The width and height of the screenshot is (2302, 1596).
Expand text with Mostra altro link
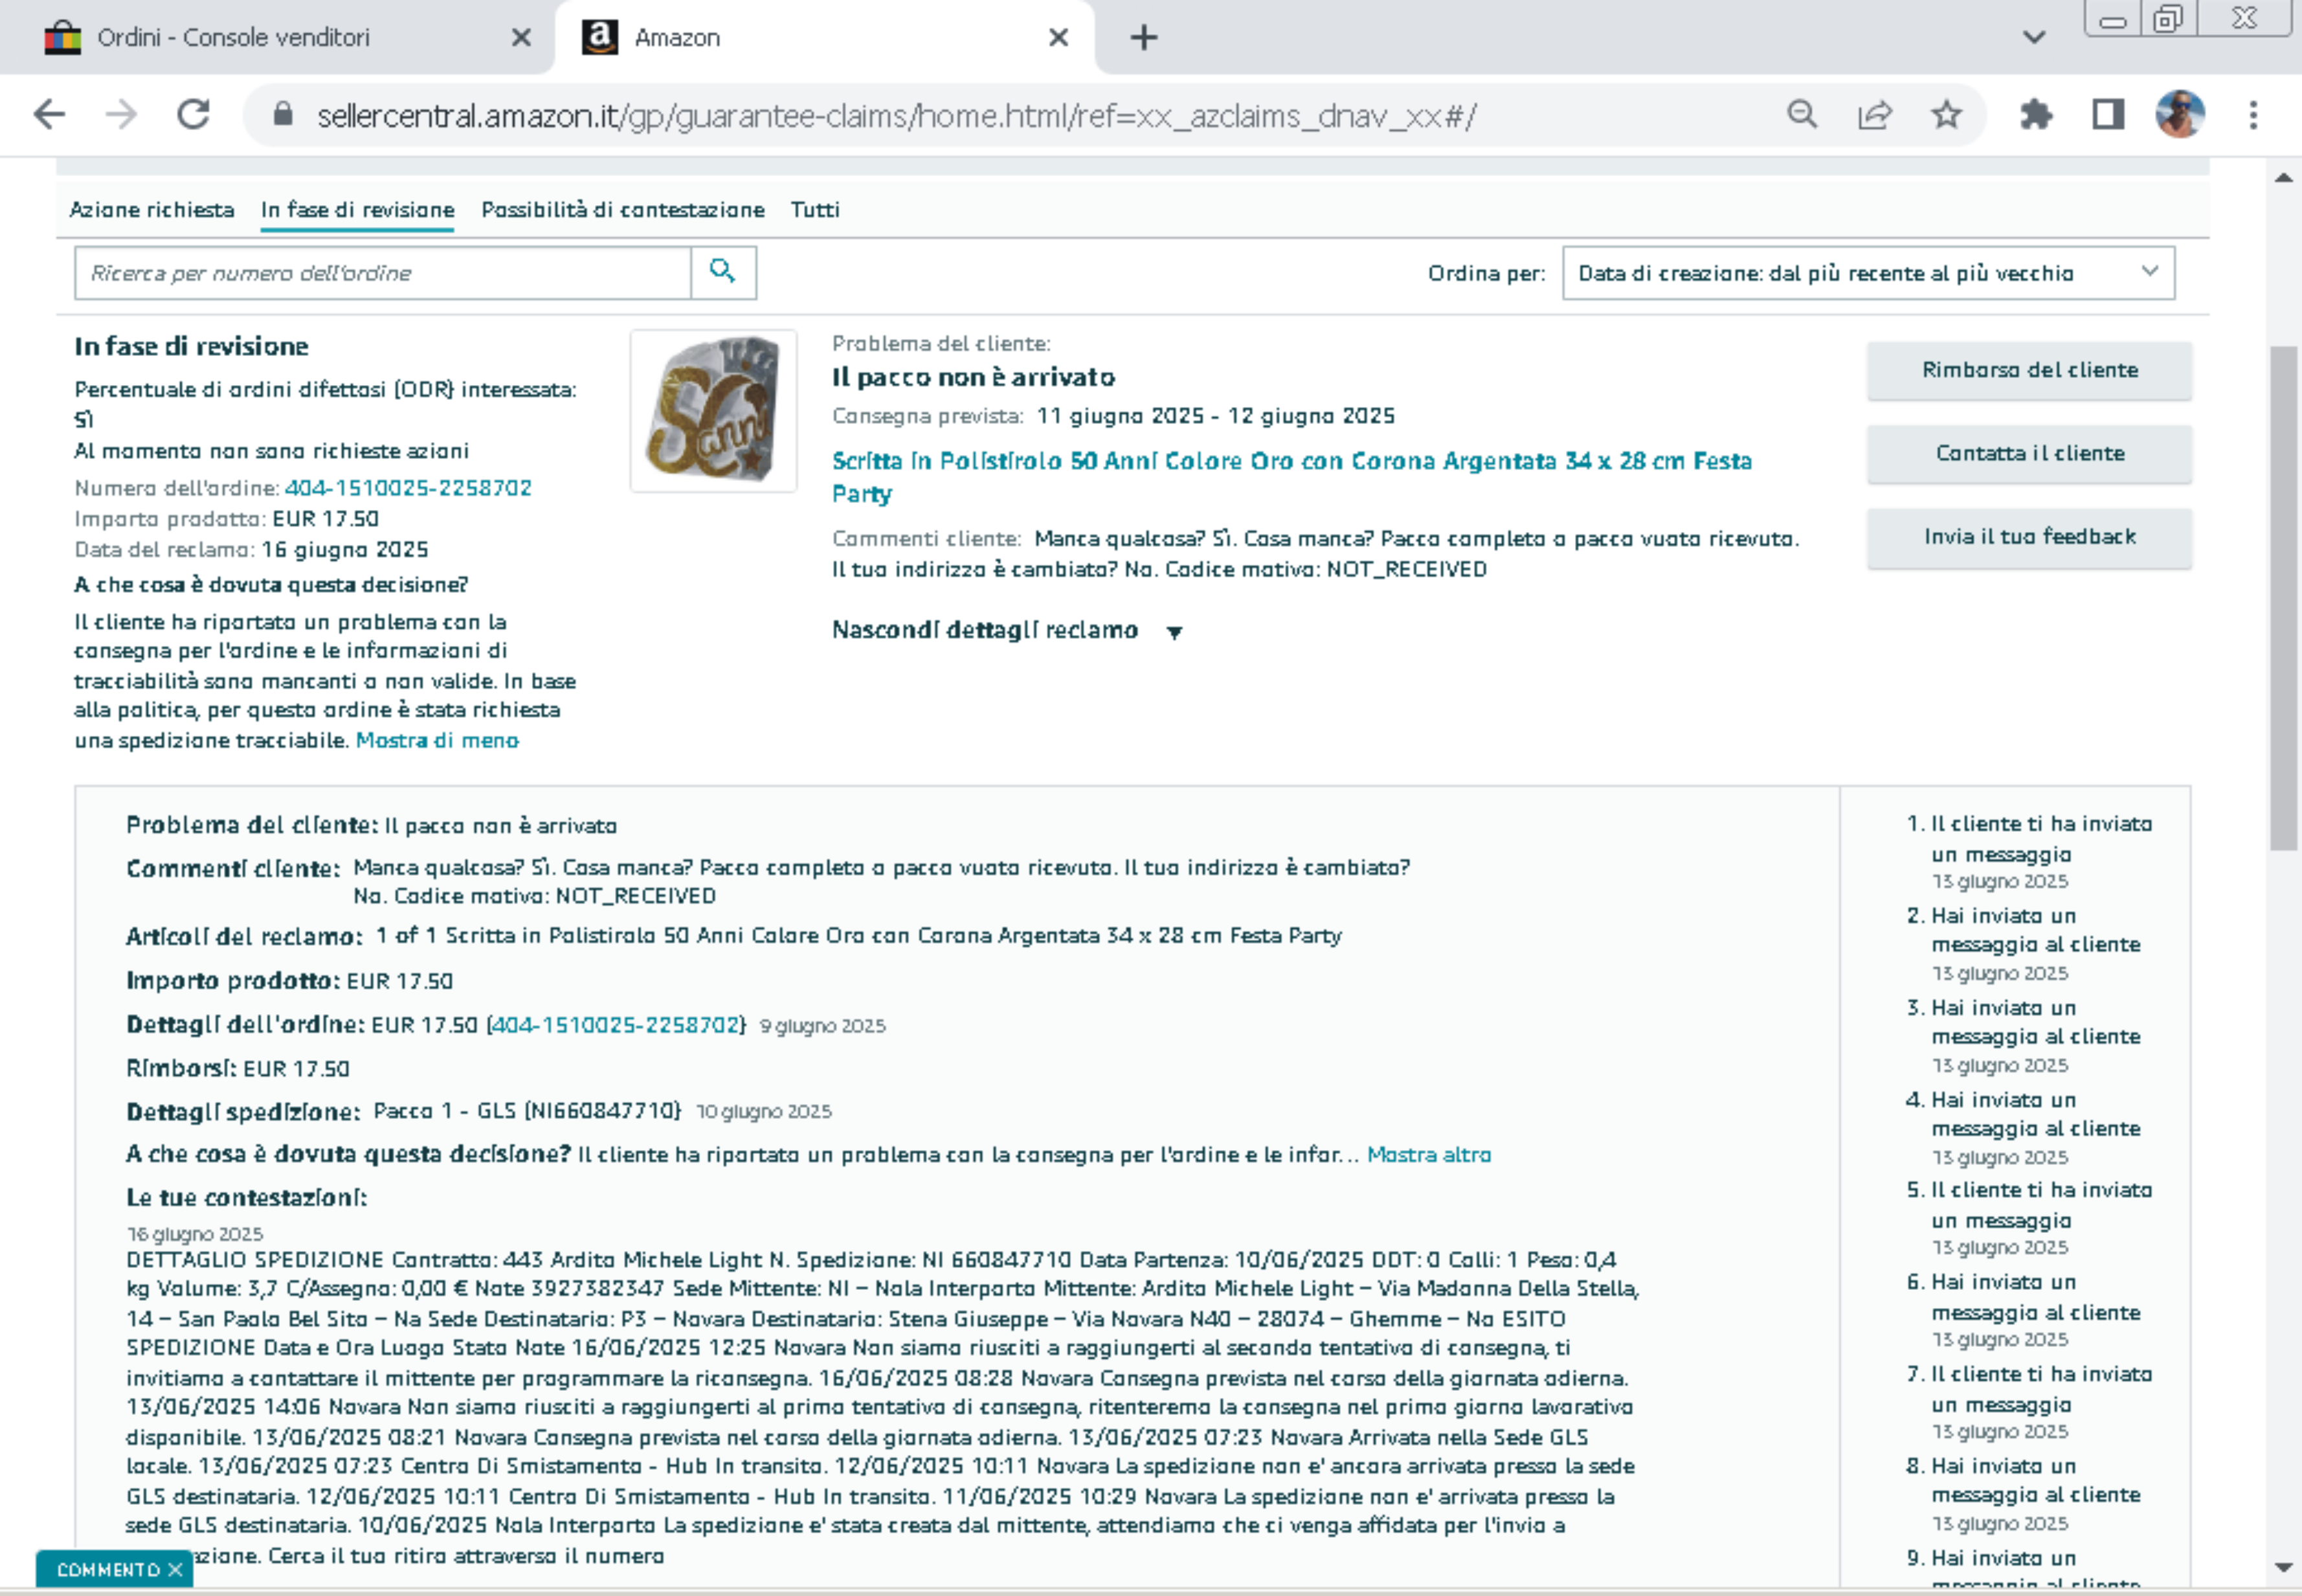click(x=1429, y=1155)
